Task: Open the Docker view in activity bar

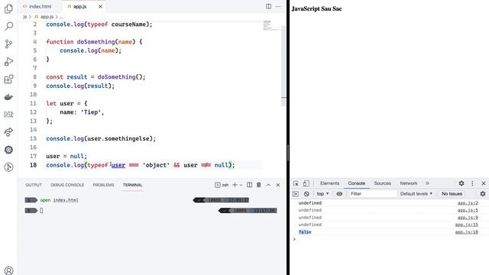Action: [8, 97]
